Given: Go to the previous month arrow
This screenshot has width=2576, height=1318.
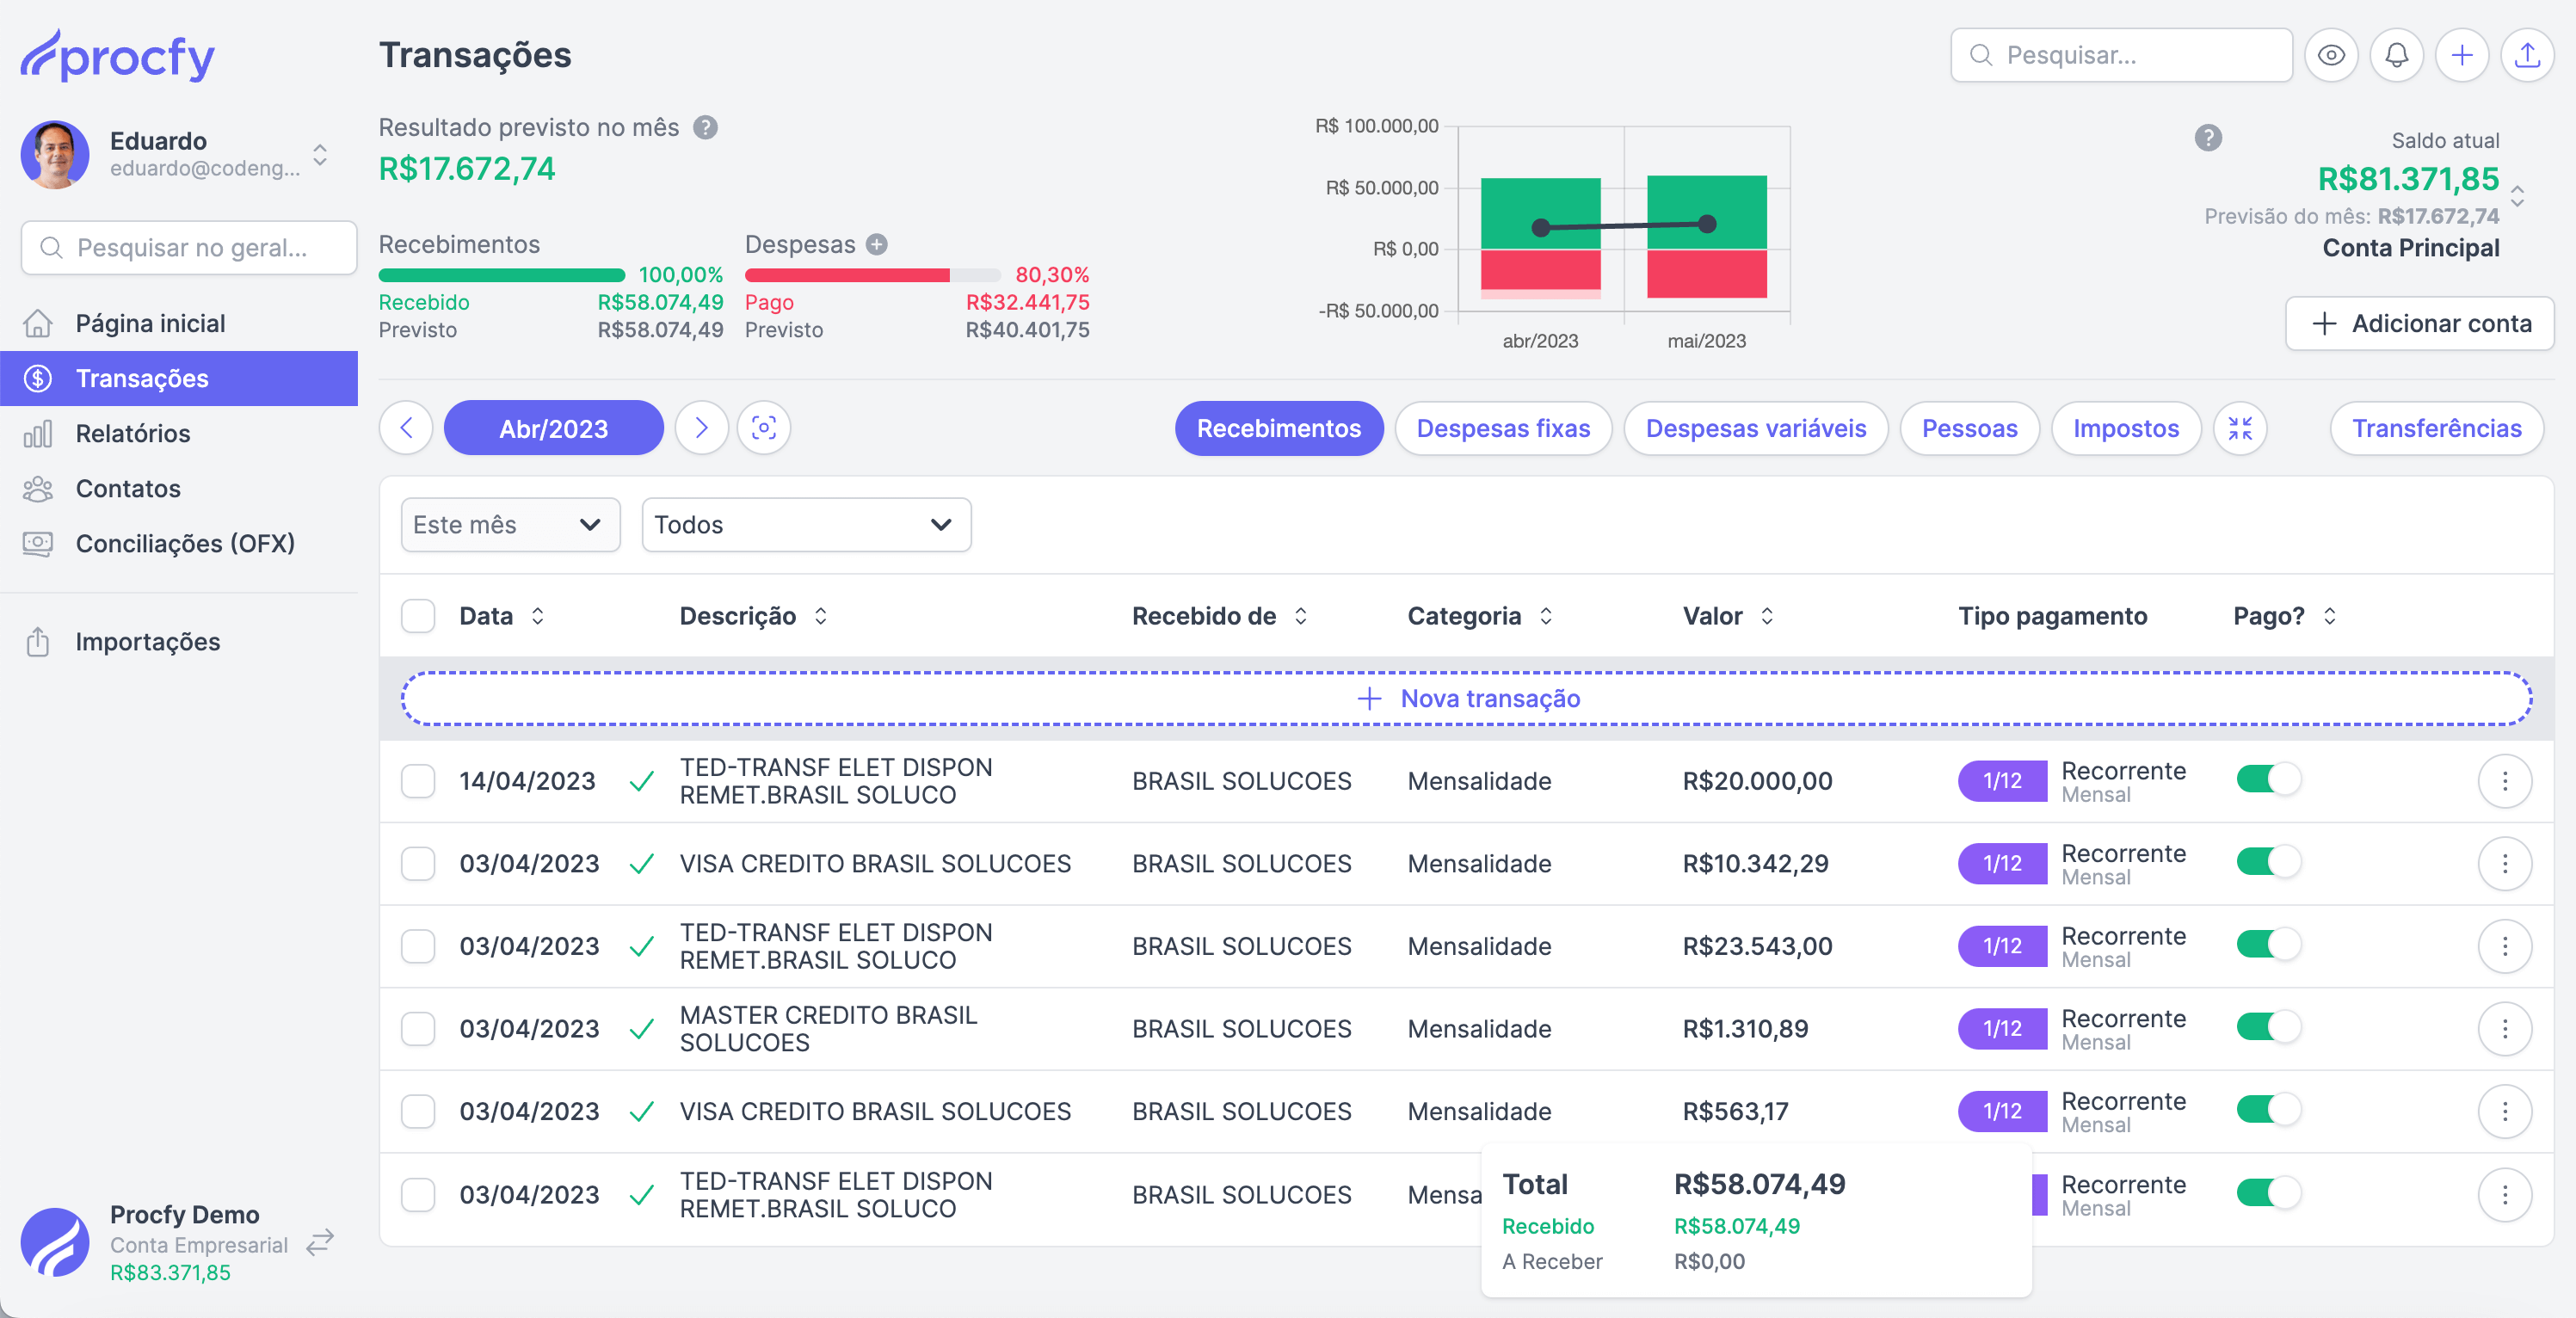Looking at the screenshot, I should point(406,428).
